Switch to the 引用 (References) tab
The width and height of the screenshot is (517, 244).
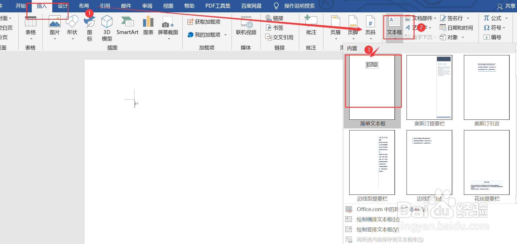[x=105, y=6]
